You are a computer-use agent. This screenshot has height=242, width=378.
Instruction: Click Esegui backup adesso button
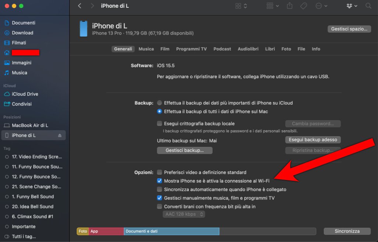pos(313,140)
